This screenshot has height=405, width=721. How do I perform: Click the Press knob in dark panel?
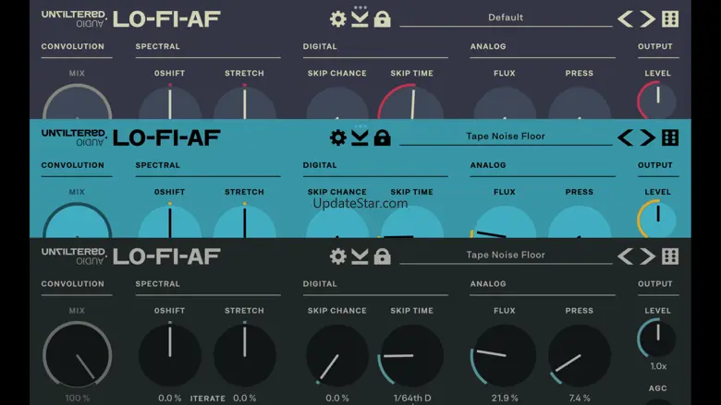580,355
